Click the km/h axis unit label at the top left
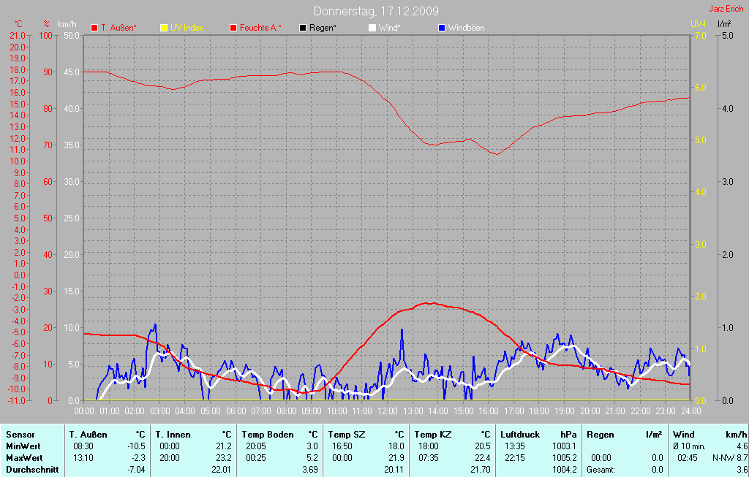749x477 pixels. pos(67,24)
